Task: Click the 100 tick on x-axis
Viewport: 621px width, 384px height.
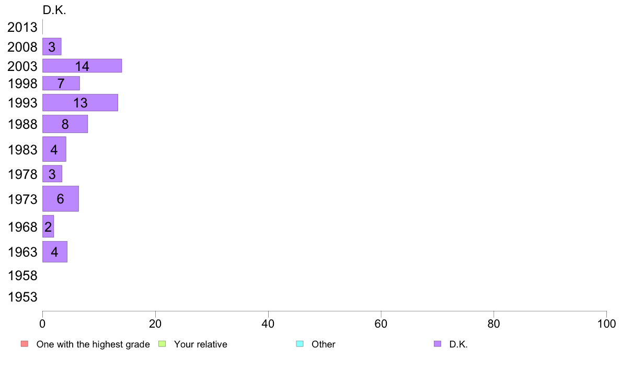Action: [x=606, y=324]
